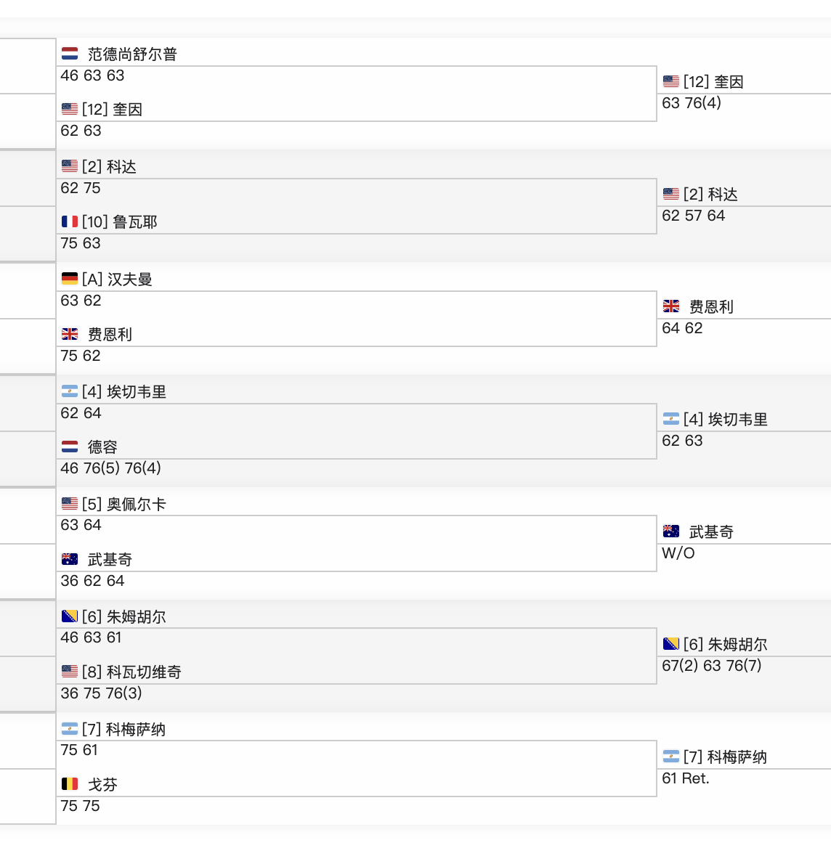Screen dimensions: 831x864
Task: Click Germany flag beside 汉夫曼
Action: point(70,279)
